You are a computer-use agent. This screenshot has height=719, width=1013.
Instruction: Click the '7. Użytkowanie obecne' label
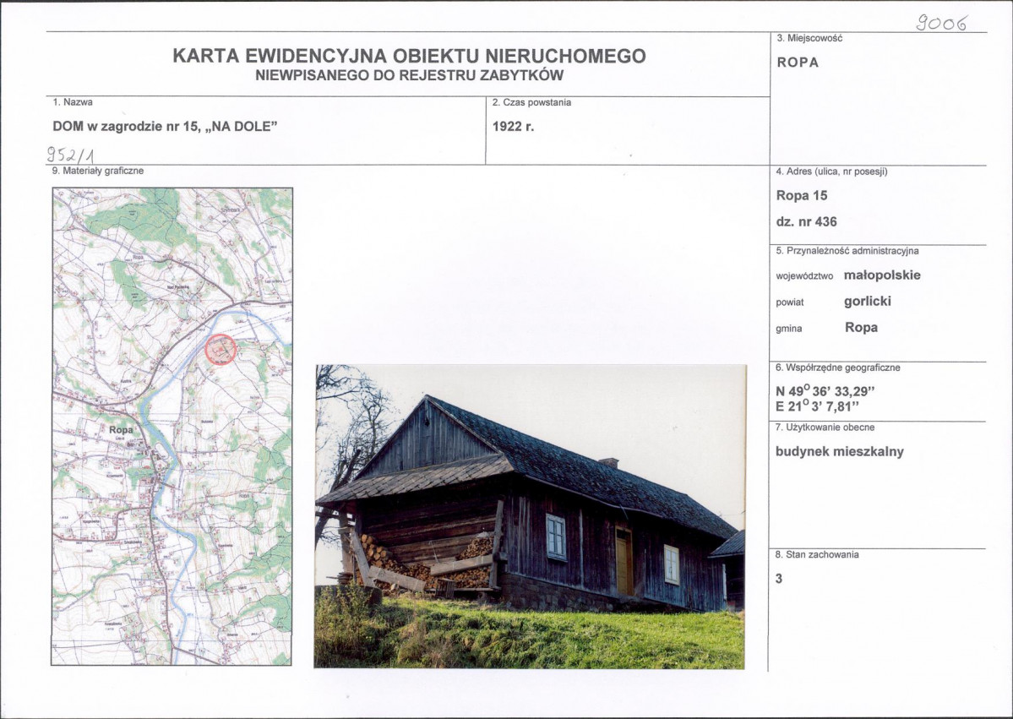point(825,427)
